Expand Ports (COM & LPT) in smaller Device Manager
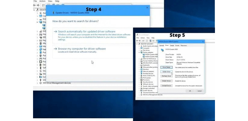 point(139,76)
